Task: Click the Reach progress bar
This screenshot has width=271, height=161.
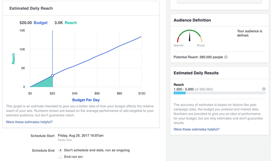Action: tap(219, 93)
